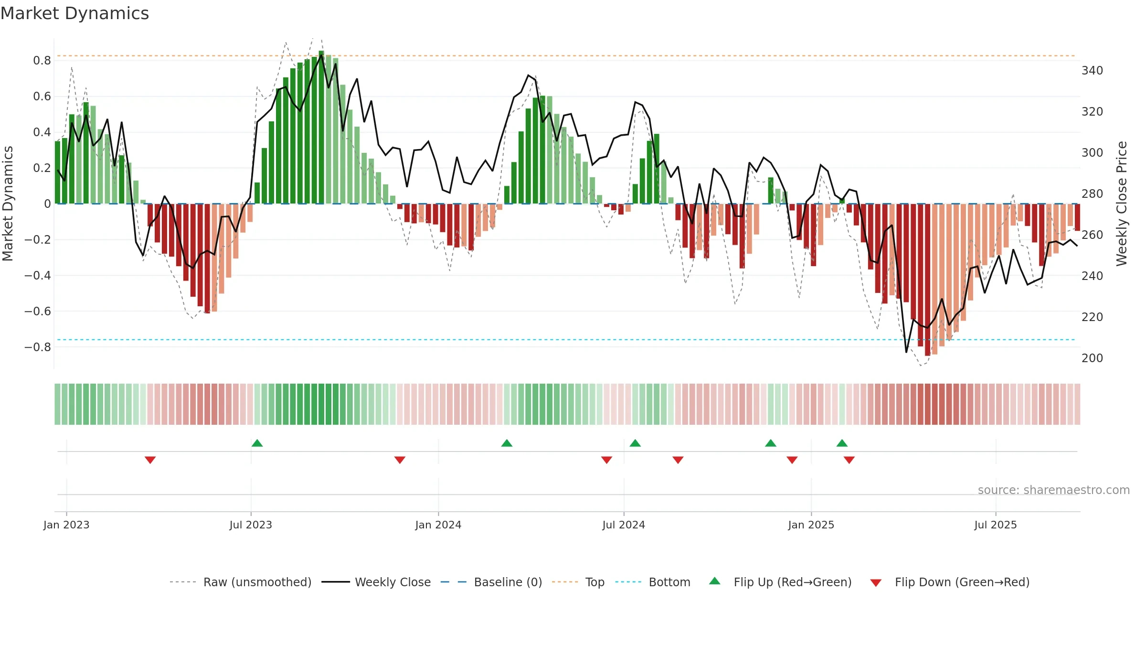Screen dimensions: 1146x645
Task: Toggle the Raw (unsmoothed) legend entry
Action: [241, 582]
